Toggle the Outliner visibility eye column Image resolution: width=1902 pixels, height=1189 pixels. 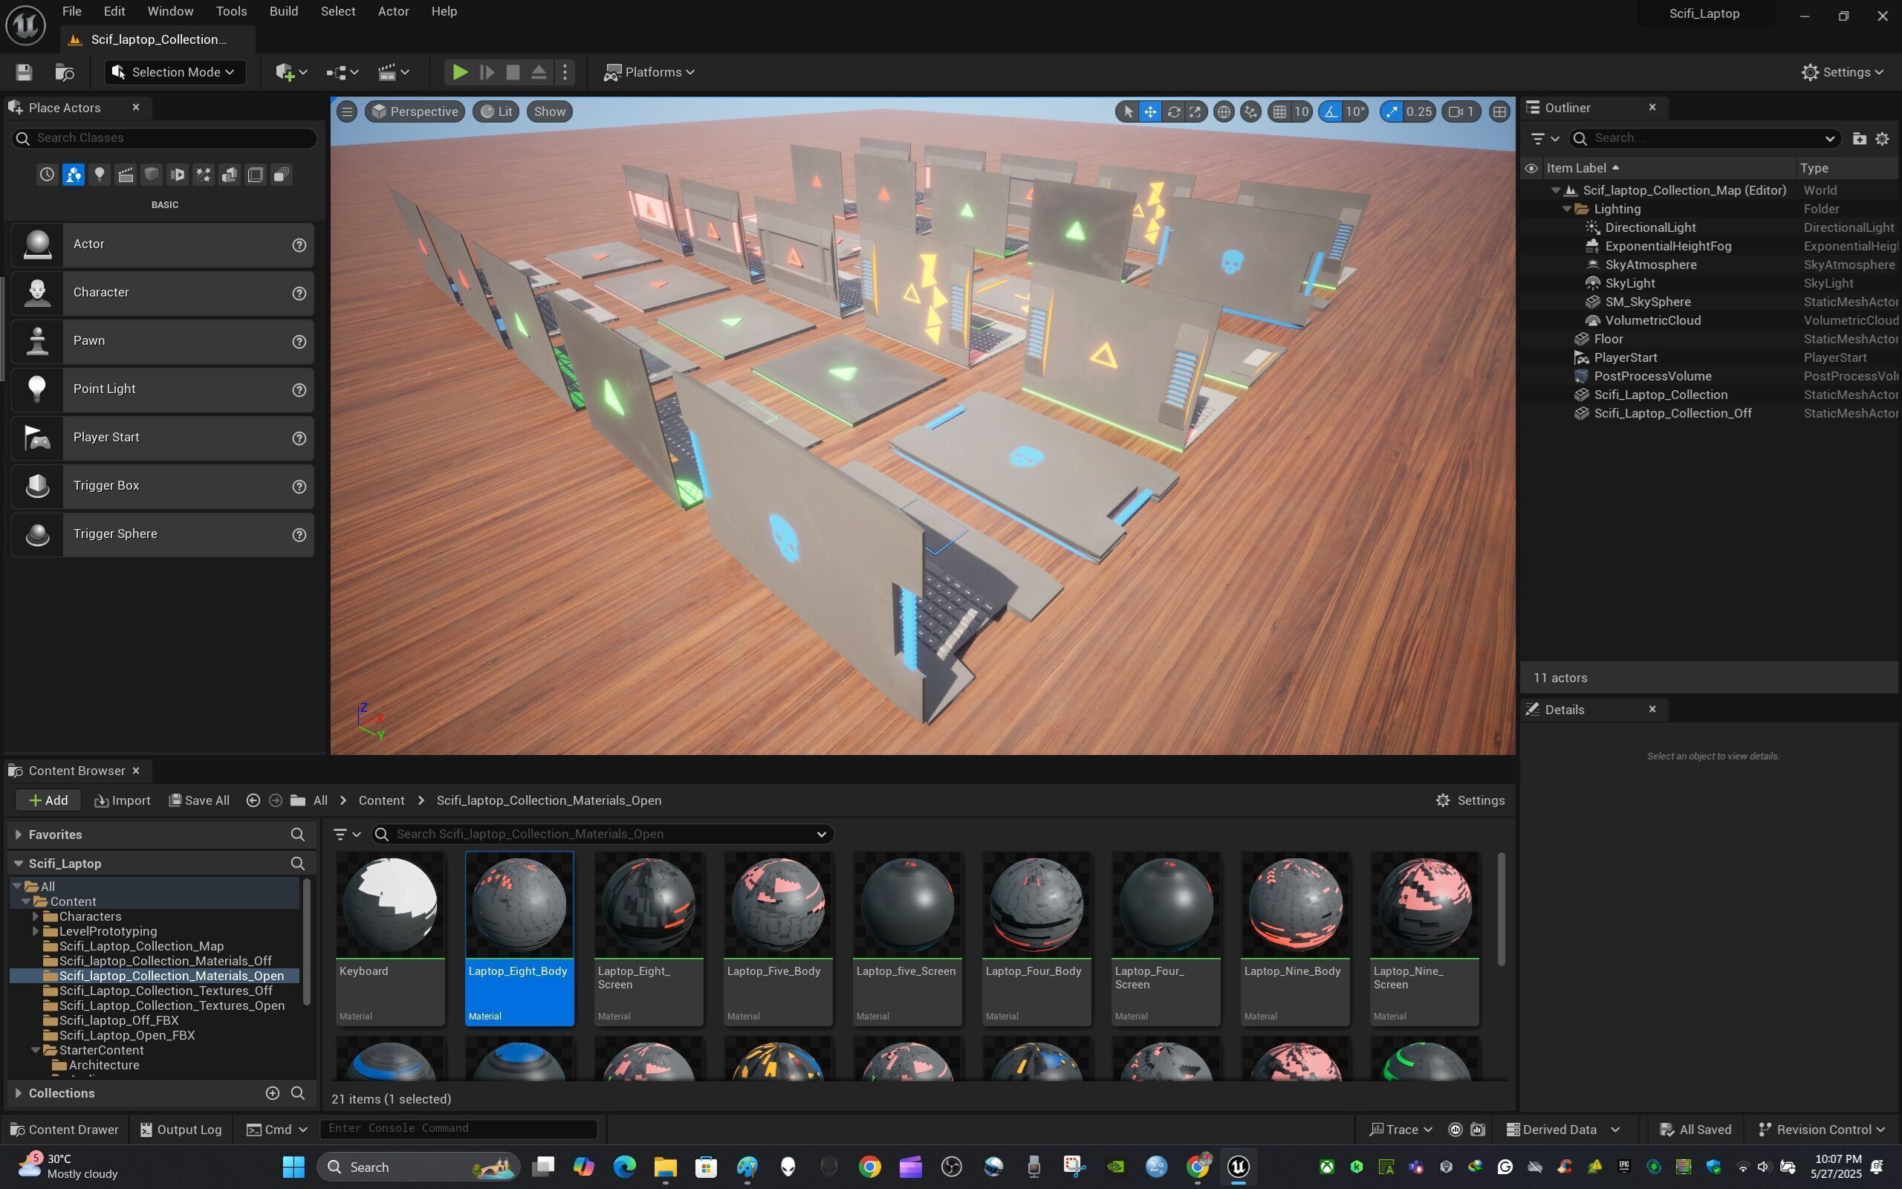coord(1531,168)
